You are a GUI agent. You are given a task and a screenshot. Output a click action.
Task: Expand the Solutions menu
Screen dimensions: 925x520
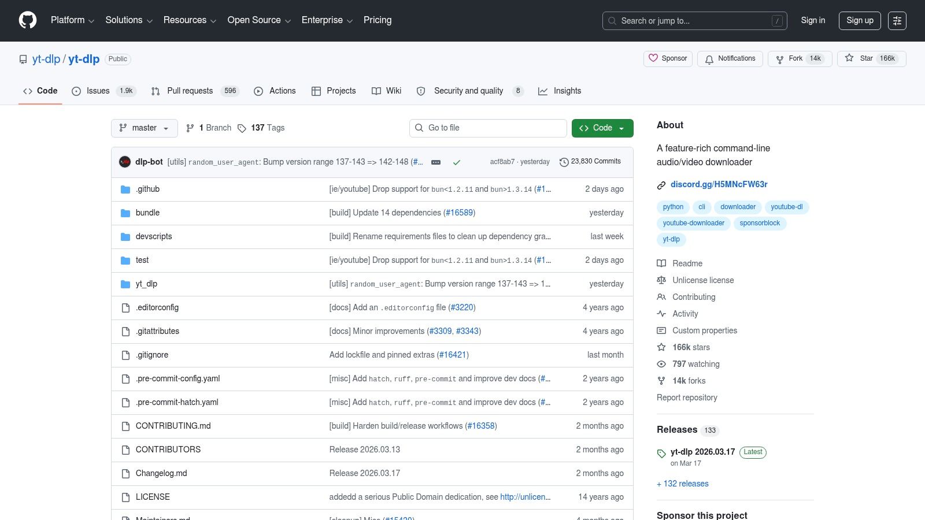click(129, 20)
